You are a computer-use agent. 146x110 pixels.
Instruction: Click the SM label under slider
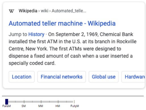pyautogui.click(x=24, y=106)
